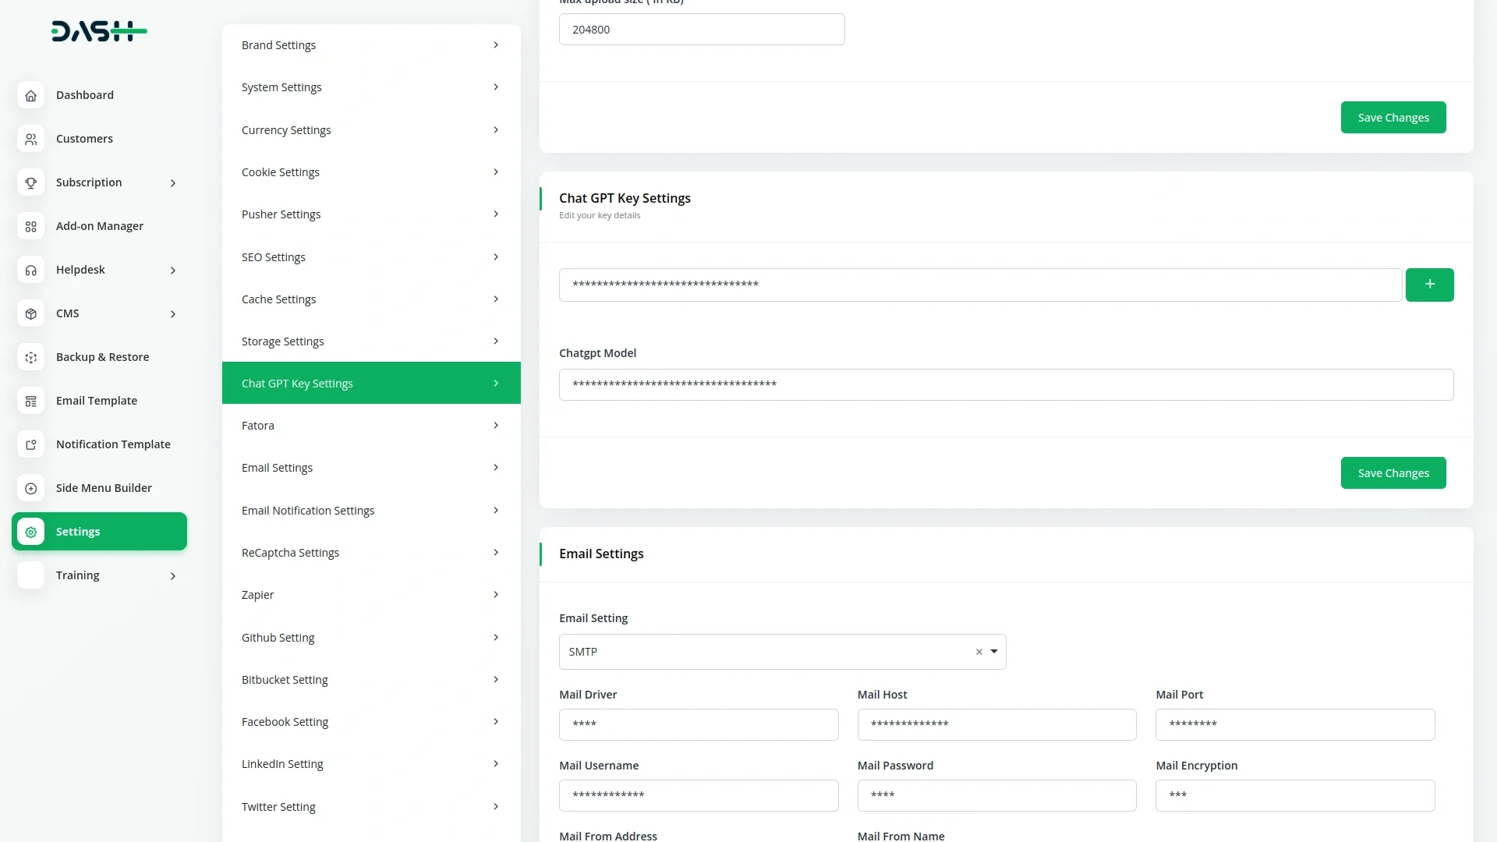Open Add-on Manager grid icon
The image size is (1497, 842).
click(30, 226)
